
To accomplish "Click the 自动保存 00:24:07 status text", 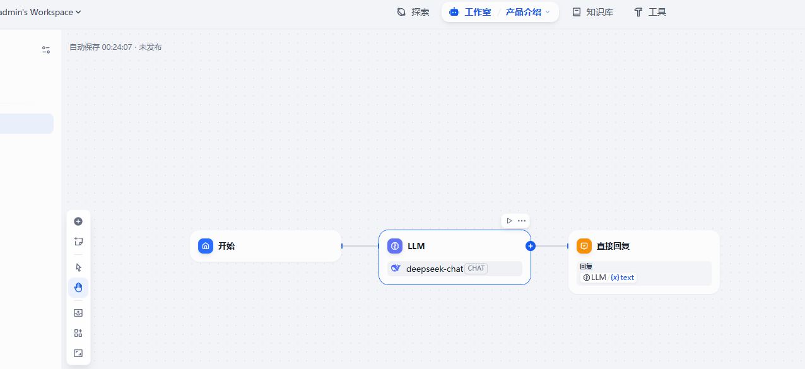I will tap(101, 47).
